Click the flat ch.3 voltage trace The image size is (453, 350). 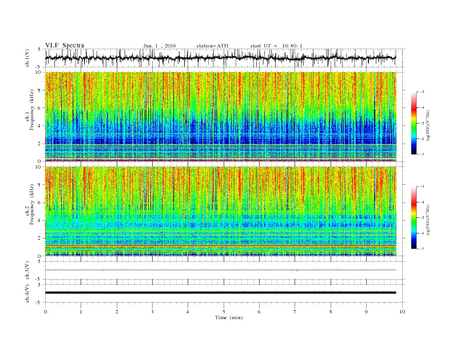pyautogui.click(x=220, y=270)
